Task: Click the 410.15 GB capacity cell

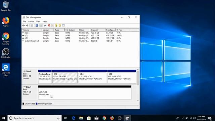Action: [95, 36]
